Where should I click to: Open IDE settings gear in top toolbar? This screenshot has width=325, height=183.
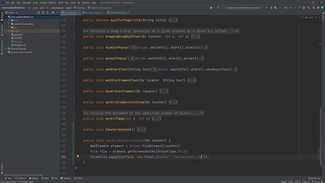click(318, 8)
